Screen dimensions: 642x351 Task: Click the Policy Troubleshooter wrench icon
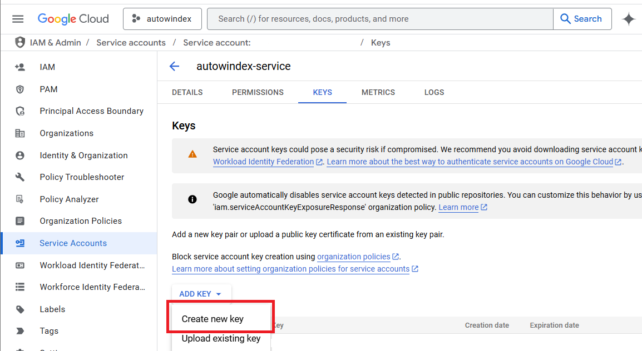[x=19, y=177]
